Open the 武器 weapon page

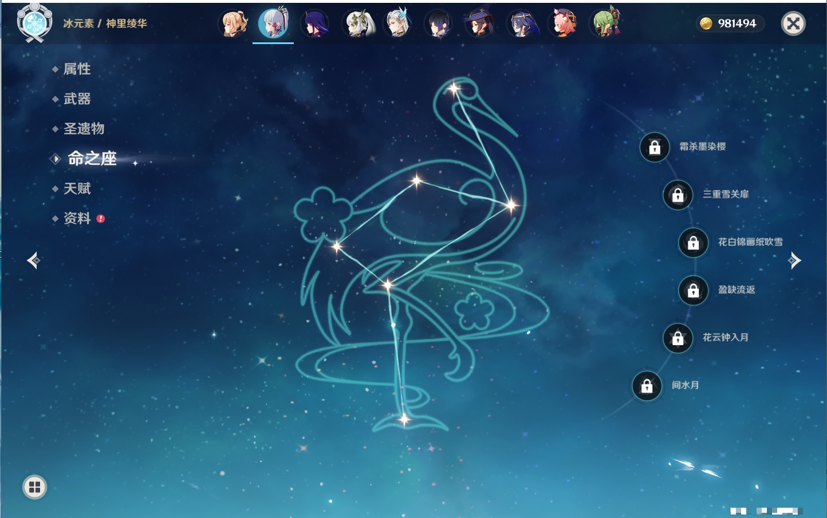(77, 99)
